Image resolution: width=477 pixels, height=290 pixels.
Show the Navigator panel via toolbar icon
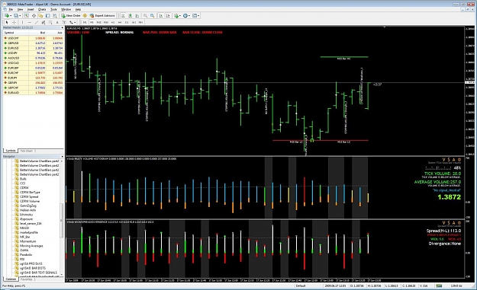pyautogui.click(x=40, y=15)
